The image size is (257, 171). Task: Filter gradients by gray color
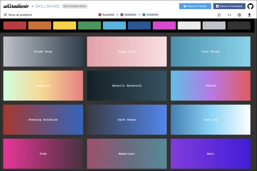(x=214, y=26)
